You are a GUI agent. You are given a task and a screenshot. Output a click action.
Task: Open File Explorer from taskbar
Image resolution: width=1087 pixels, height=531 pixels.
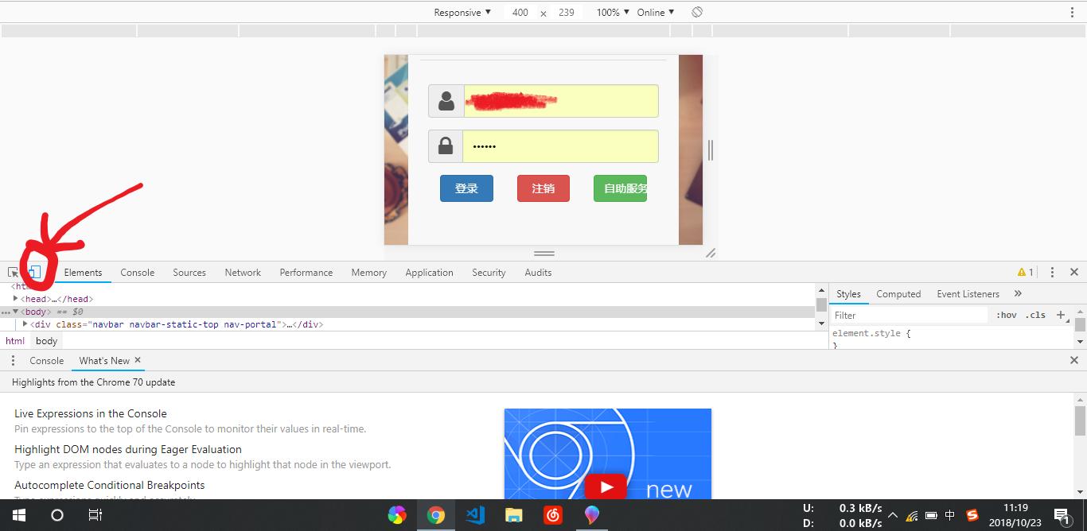514,515
